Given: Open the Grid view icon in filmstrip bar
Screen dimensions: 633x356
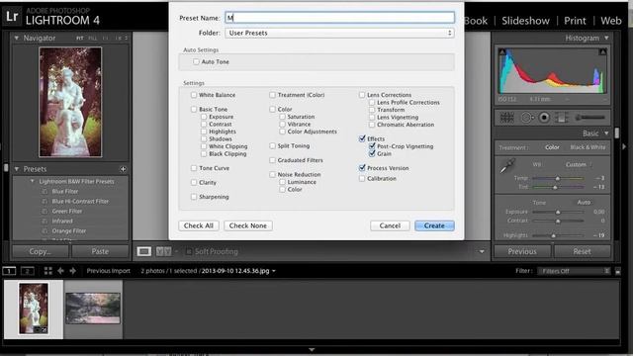Looking at the screenshot, I should tap(48, 271).
